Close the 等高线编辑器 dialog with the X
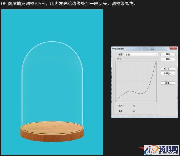 (x=173, y=48)
